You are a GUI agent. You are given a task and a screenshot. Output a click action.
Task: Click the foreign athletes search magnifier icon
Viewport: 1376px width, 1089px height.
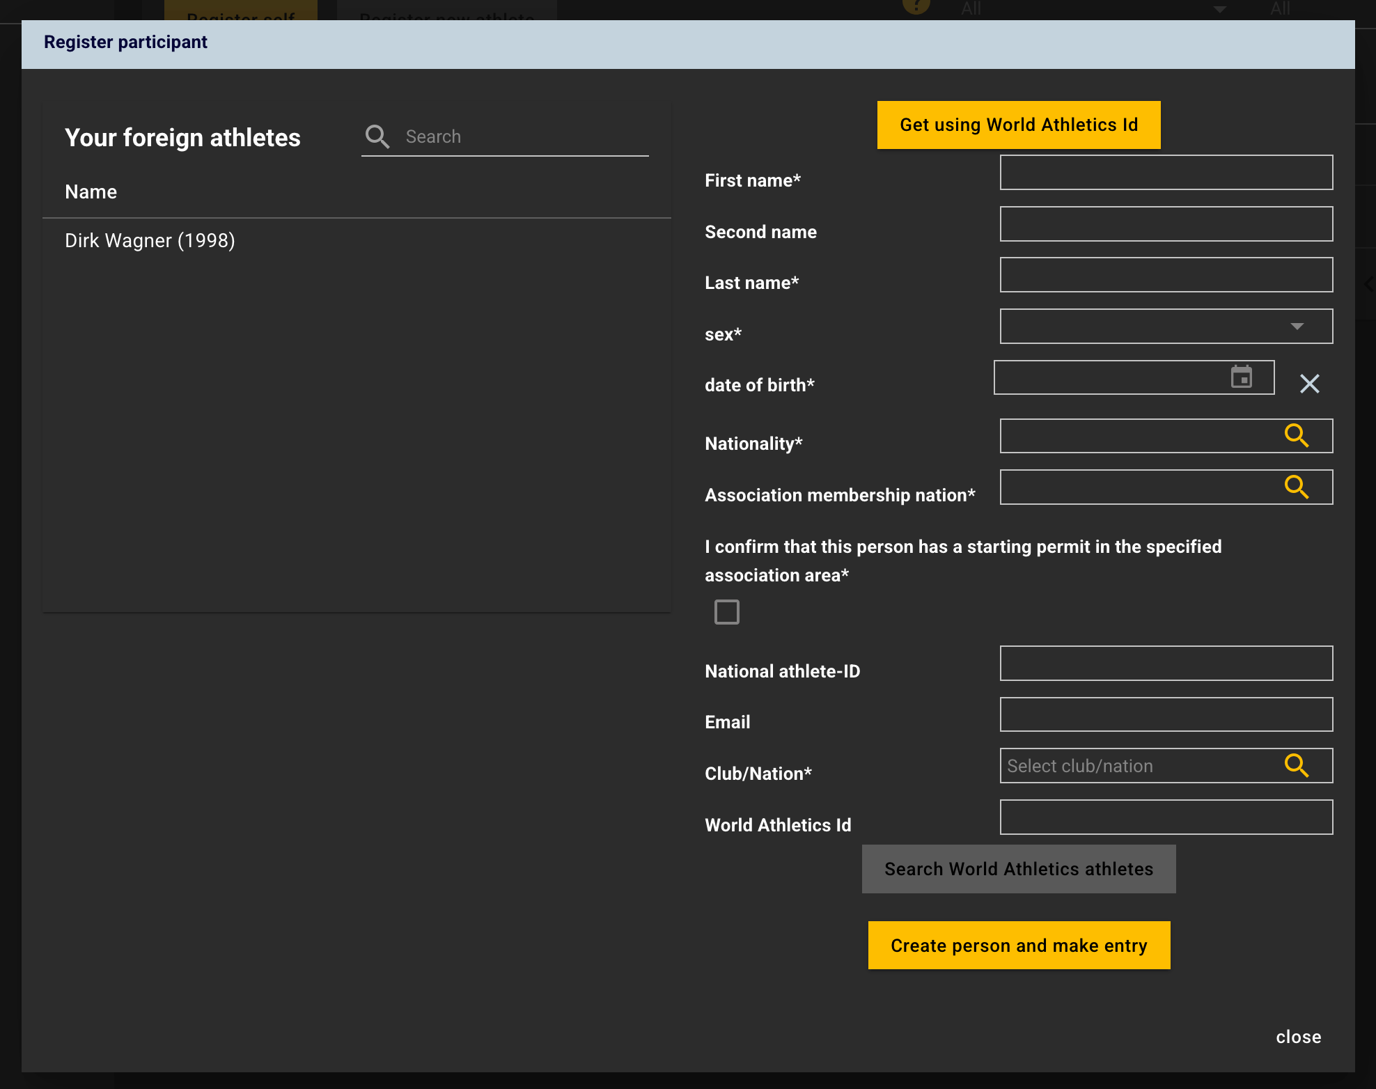(377, 136)
